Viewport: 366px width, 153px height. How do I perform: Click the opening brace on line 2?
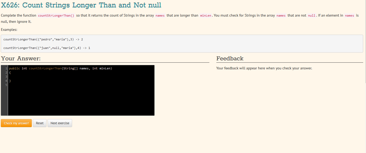pos(10,72)
